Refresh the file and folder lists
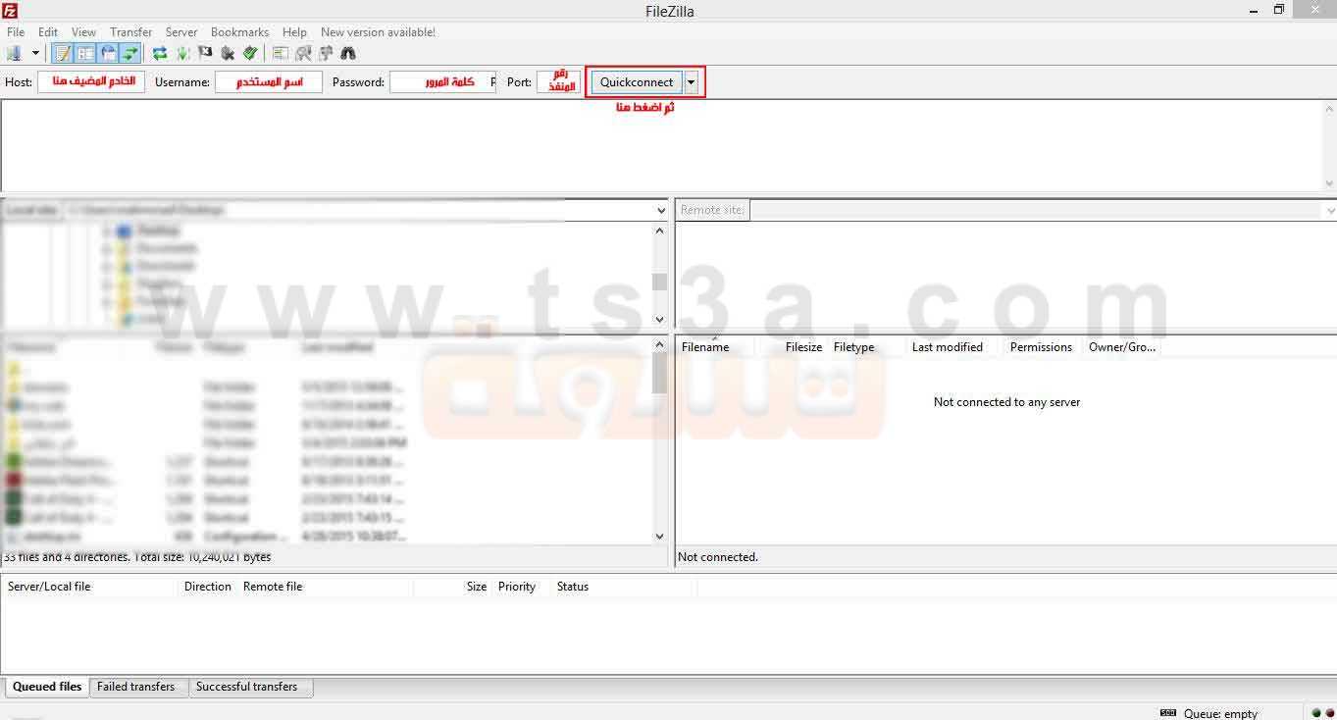The height and width of the screenshot is (720, 1337). [160, 53]
